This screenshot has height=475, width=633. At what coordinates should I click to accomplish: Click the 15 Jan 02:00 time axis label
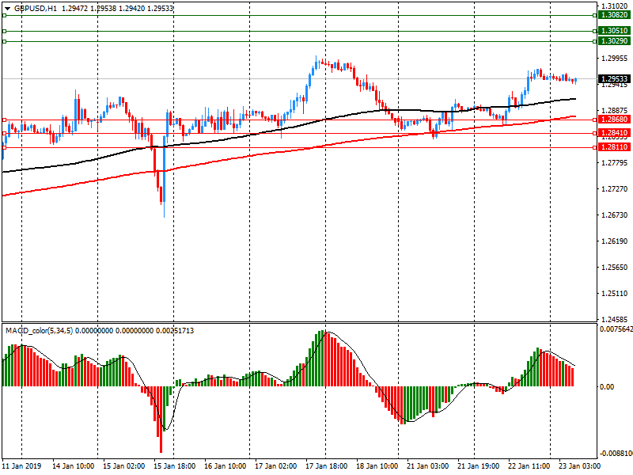pyautogui.click(x=124, y=465)
